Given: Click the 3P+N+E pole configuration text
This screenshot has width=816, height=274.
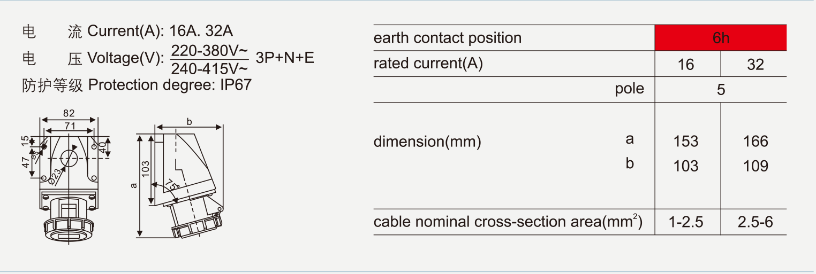Looking at the screenshot, I should 285,58.
